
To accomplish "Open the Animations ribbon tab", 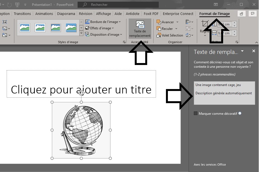I will (x=44, y=14).
